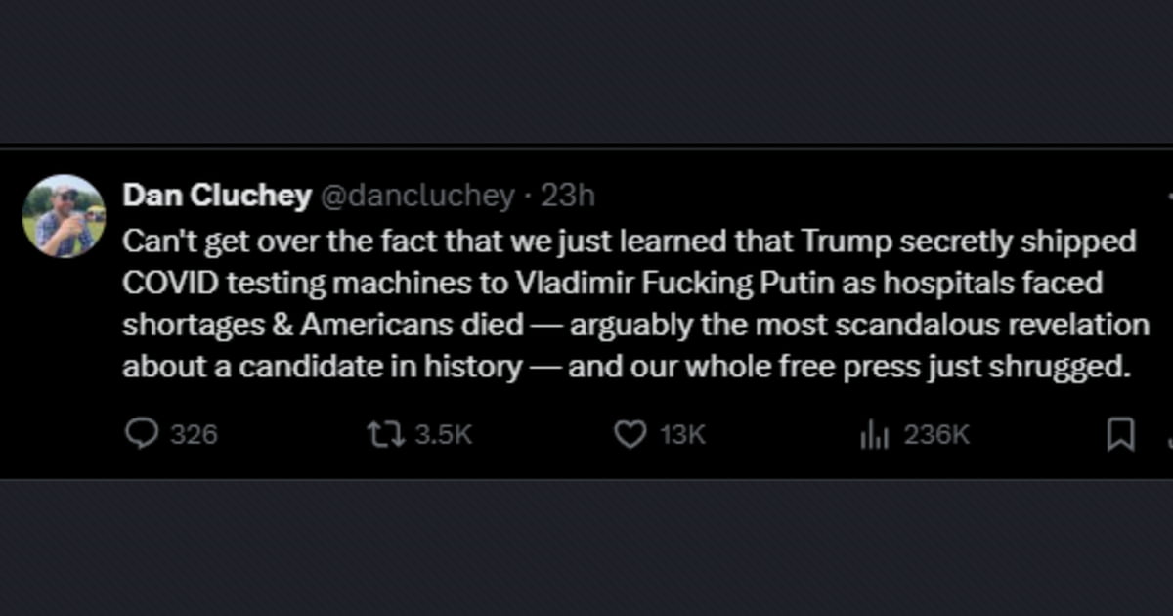Open tweet analytics via the views icon
This screenshot has width=1173, height=616.
876,433
